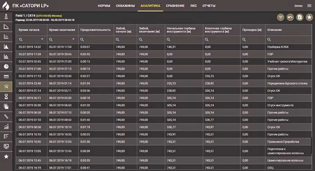Click the Проходка [м] column header
Screen dimensions: 315x171
tap(252, 30)
